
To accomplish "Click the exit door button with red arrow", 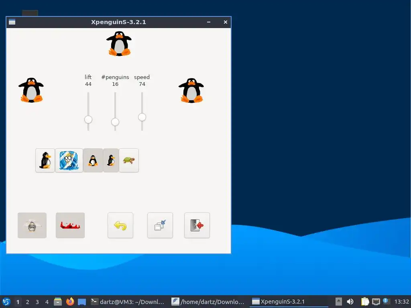I will tap(197, 225).
